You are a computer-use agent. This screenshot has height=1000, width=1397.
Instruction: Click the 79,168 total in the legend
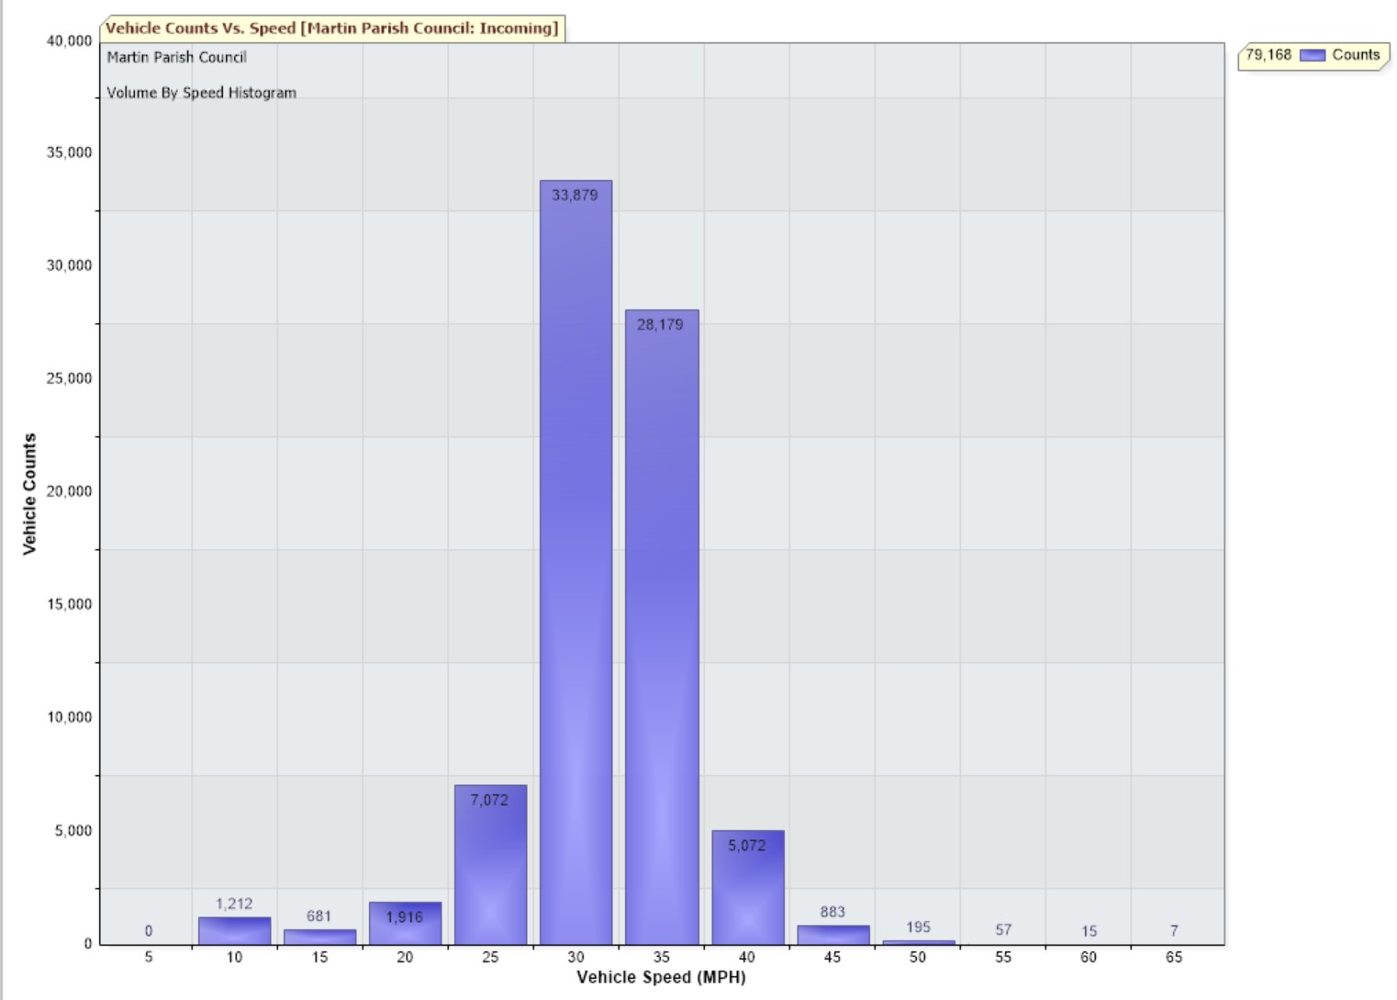point(1268,55)
